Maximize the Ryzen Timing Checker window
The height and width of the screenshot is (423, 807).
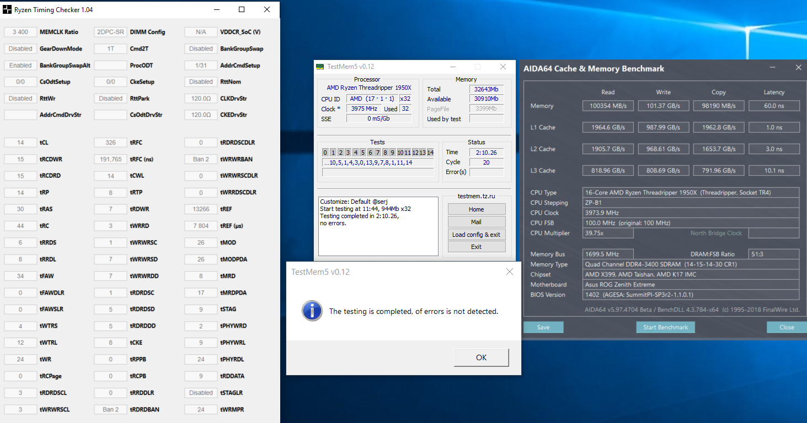tap(242, 10)
